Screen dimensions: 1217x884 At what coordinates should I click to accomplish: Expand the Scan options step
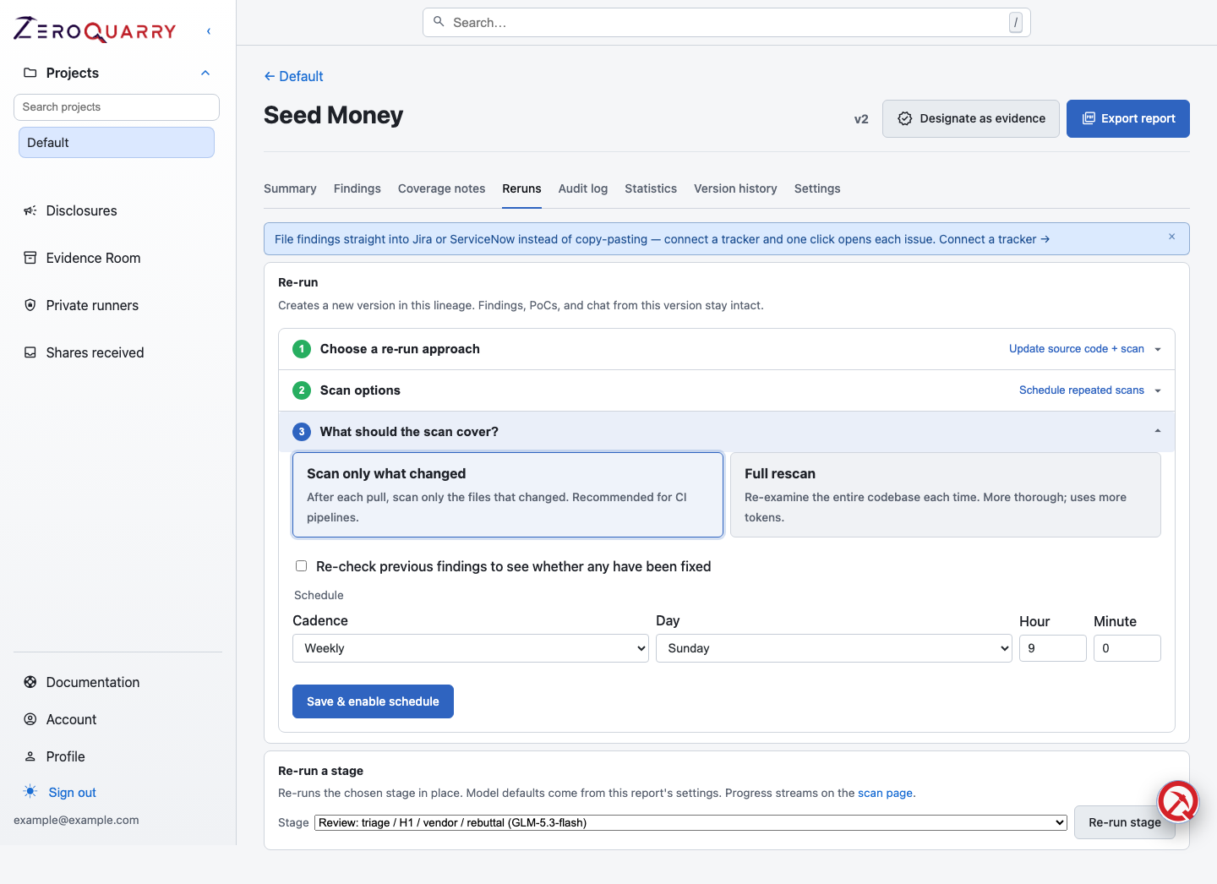tap(727, 390)
